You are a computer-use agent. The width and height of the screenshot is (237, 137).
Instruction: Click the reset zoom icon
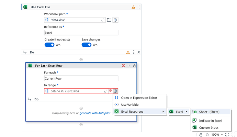click(x=207, y=135)
